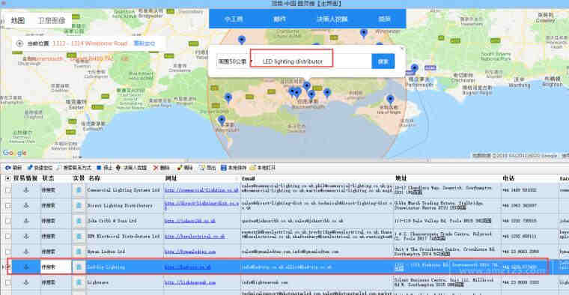The height and width of the screenshot is (295, 569).
Task: Click the 停止 stop square icon
Action: (99, 168)
